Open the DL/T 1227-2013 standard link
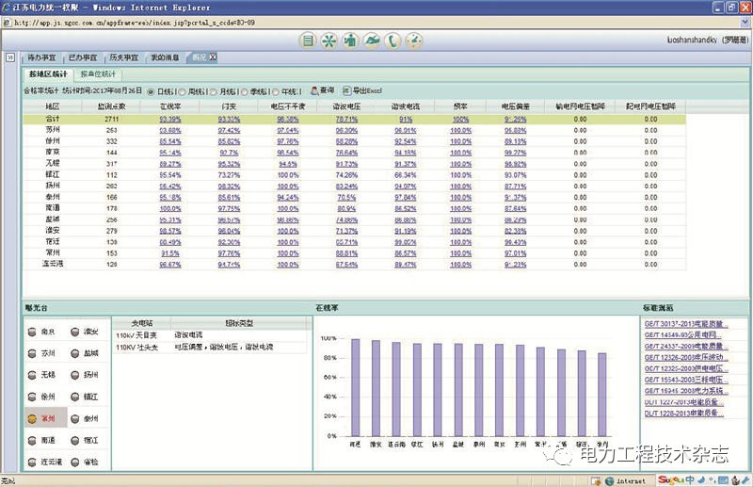This screenshot has width=753, height=487. [681, 401]
